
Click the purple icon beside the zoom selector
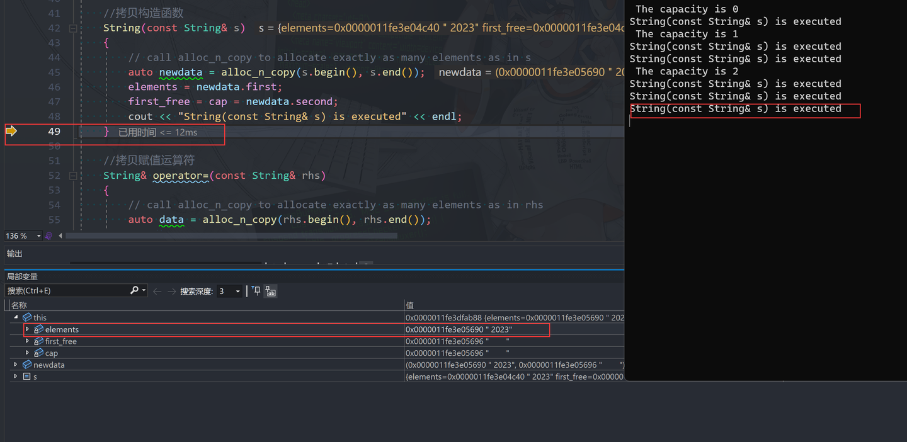(48, 235)
